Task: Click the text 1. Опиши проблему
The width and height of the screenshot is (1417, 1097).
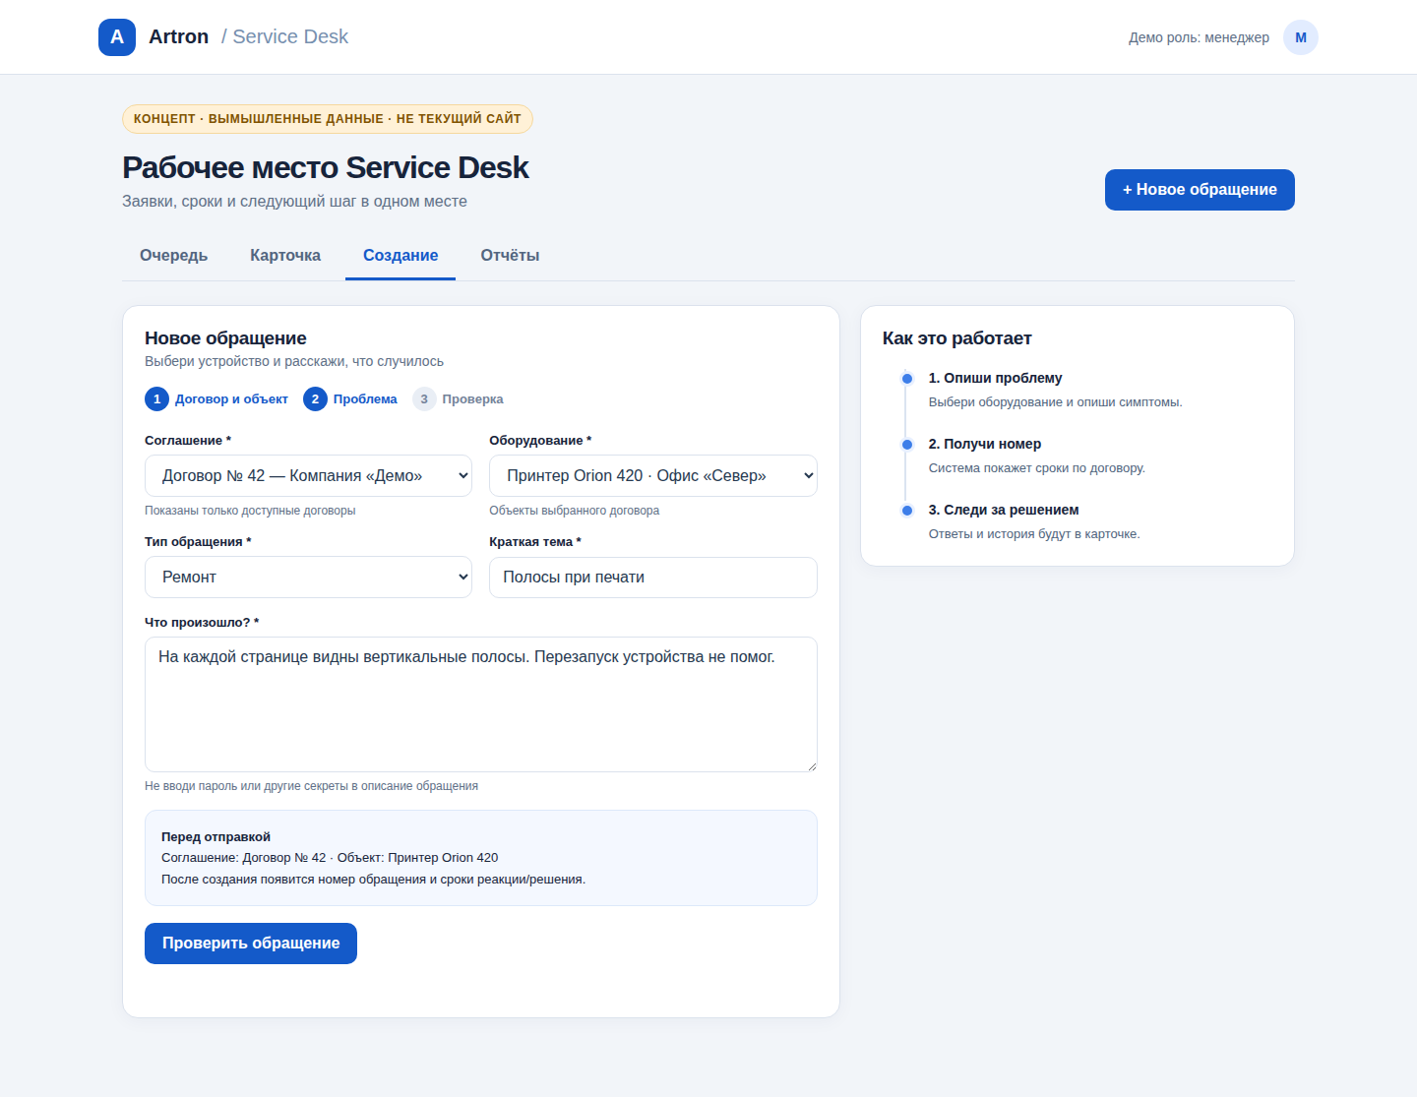Action: click(x=995, y=379)
